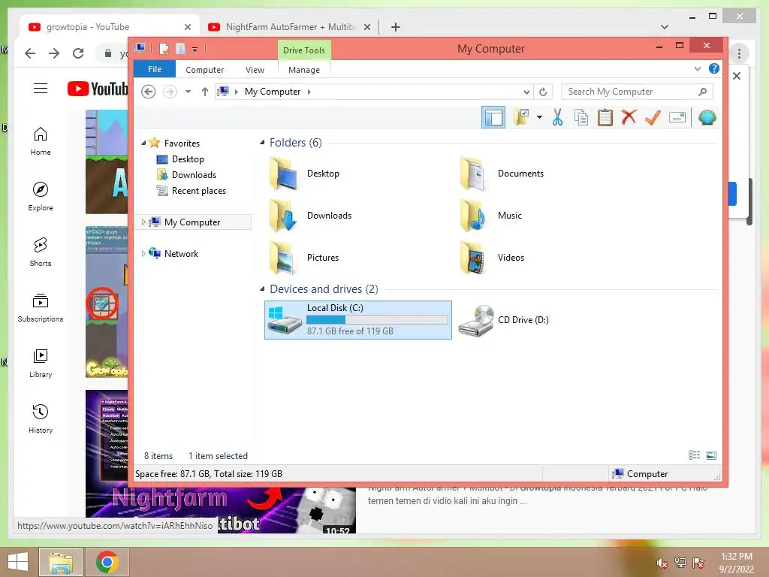The width and height of the screenshot is (769, 577).
Task: Go to YouTube Explore in sidebar
Action: click(x=41, y=196)
